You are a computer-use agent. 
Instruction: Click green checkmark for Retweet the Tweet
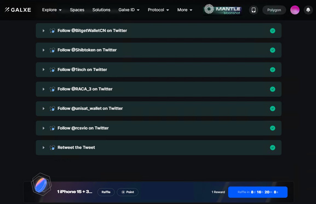coord(272,148)
